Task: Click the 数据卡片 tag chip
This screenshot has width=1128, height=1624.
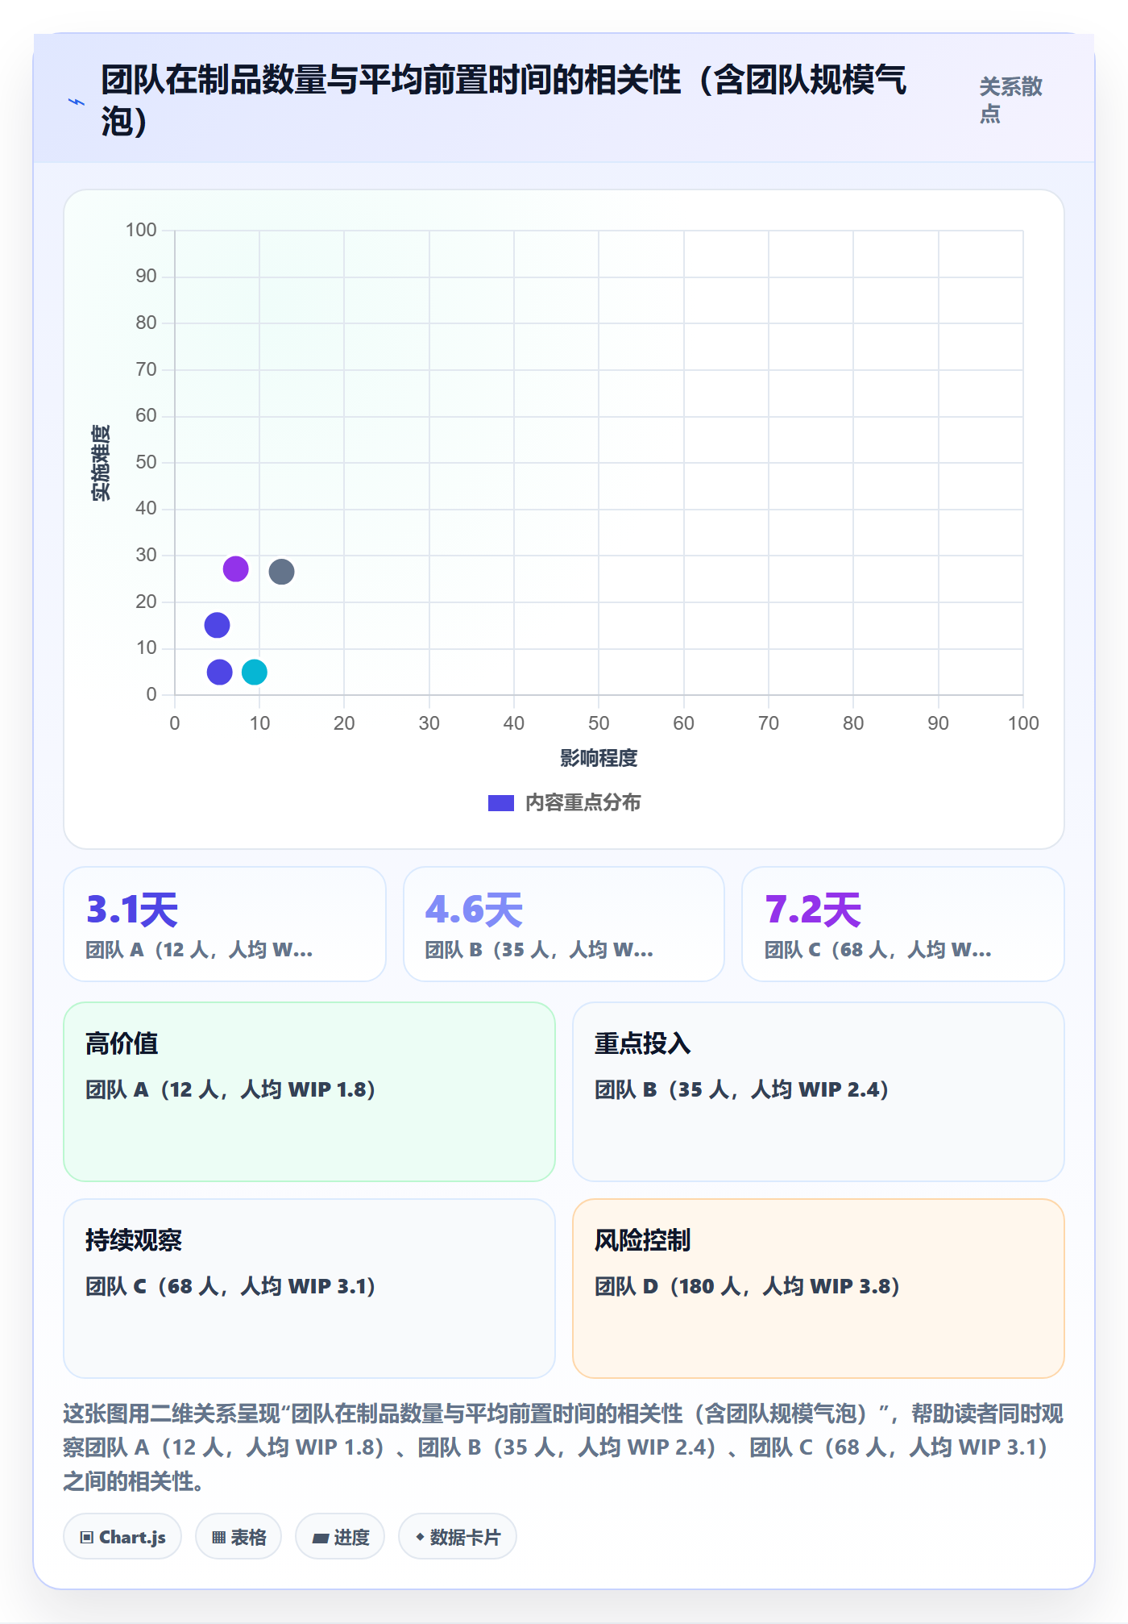Action: pyautogui.click(x=458, y=1537)
